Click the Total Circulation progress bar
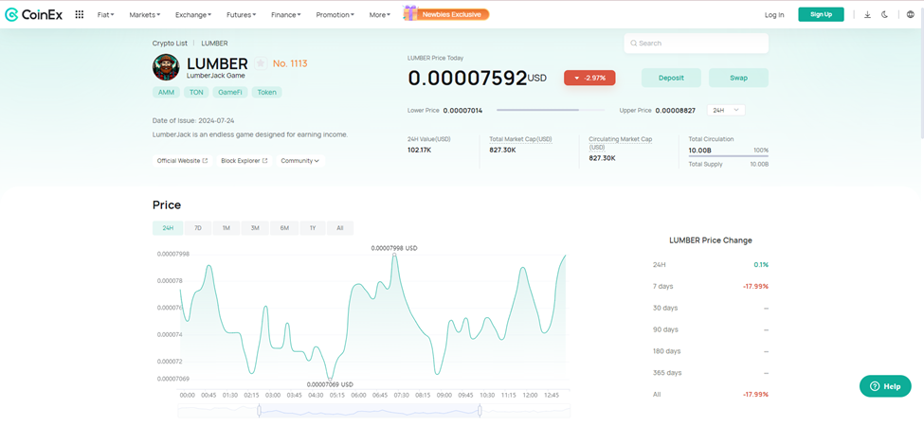Viewport: 924px width, 426px height. (729, 156)
